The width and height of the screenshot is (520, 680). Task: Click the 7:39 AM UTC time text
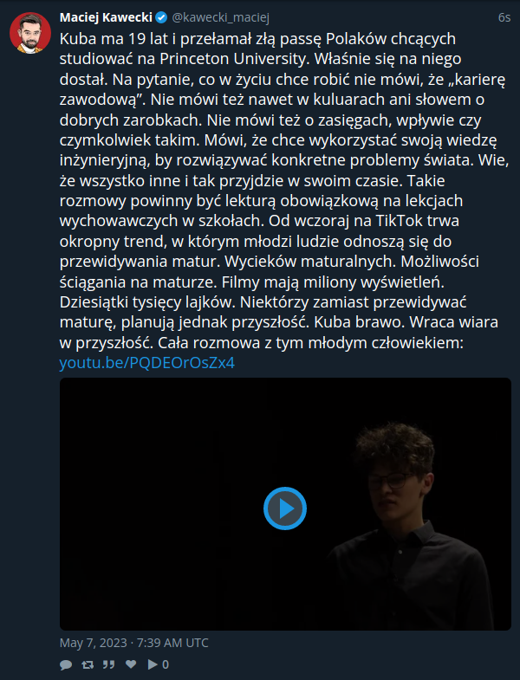(x=172, y=643)
